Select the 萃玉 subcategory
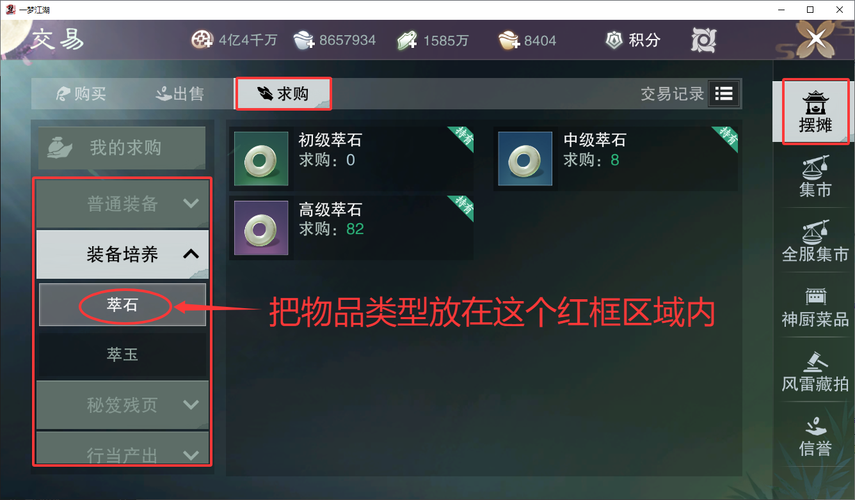The image size is (855, 500). pyautogui.click(x=123, y=354)
